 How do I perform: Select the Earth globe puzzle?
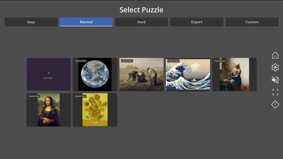[95, 74]
